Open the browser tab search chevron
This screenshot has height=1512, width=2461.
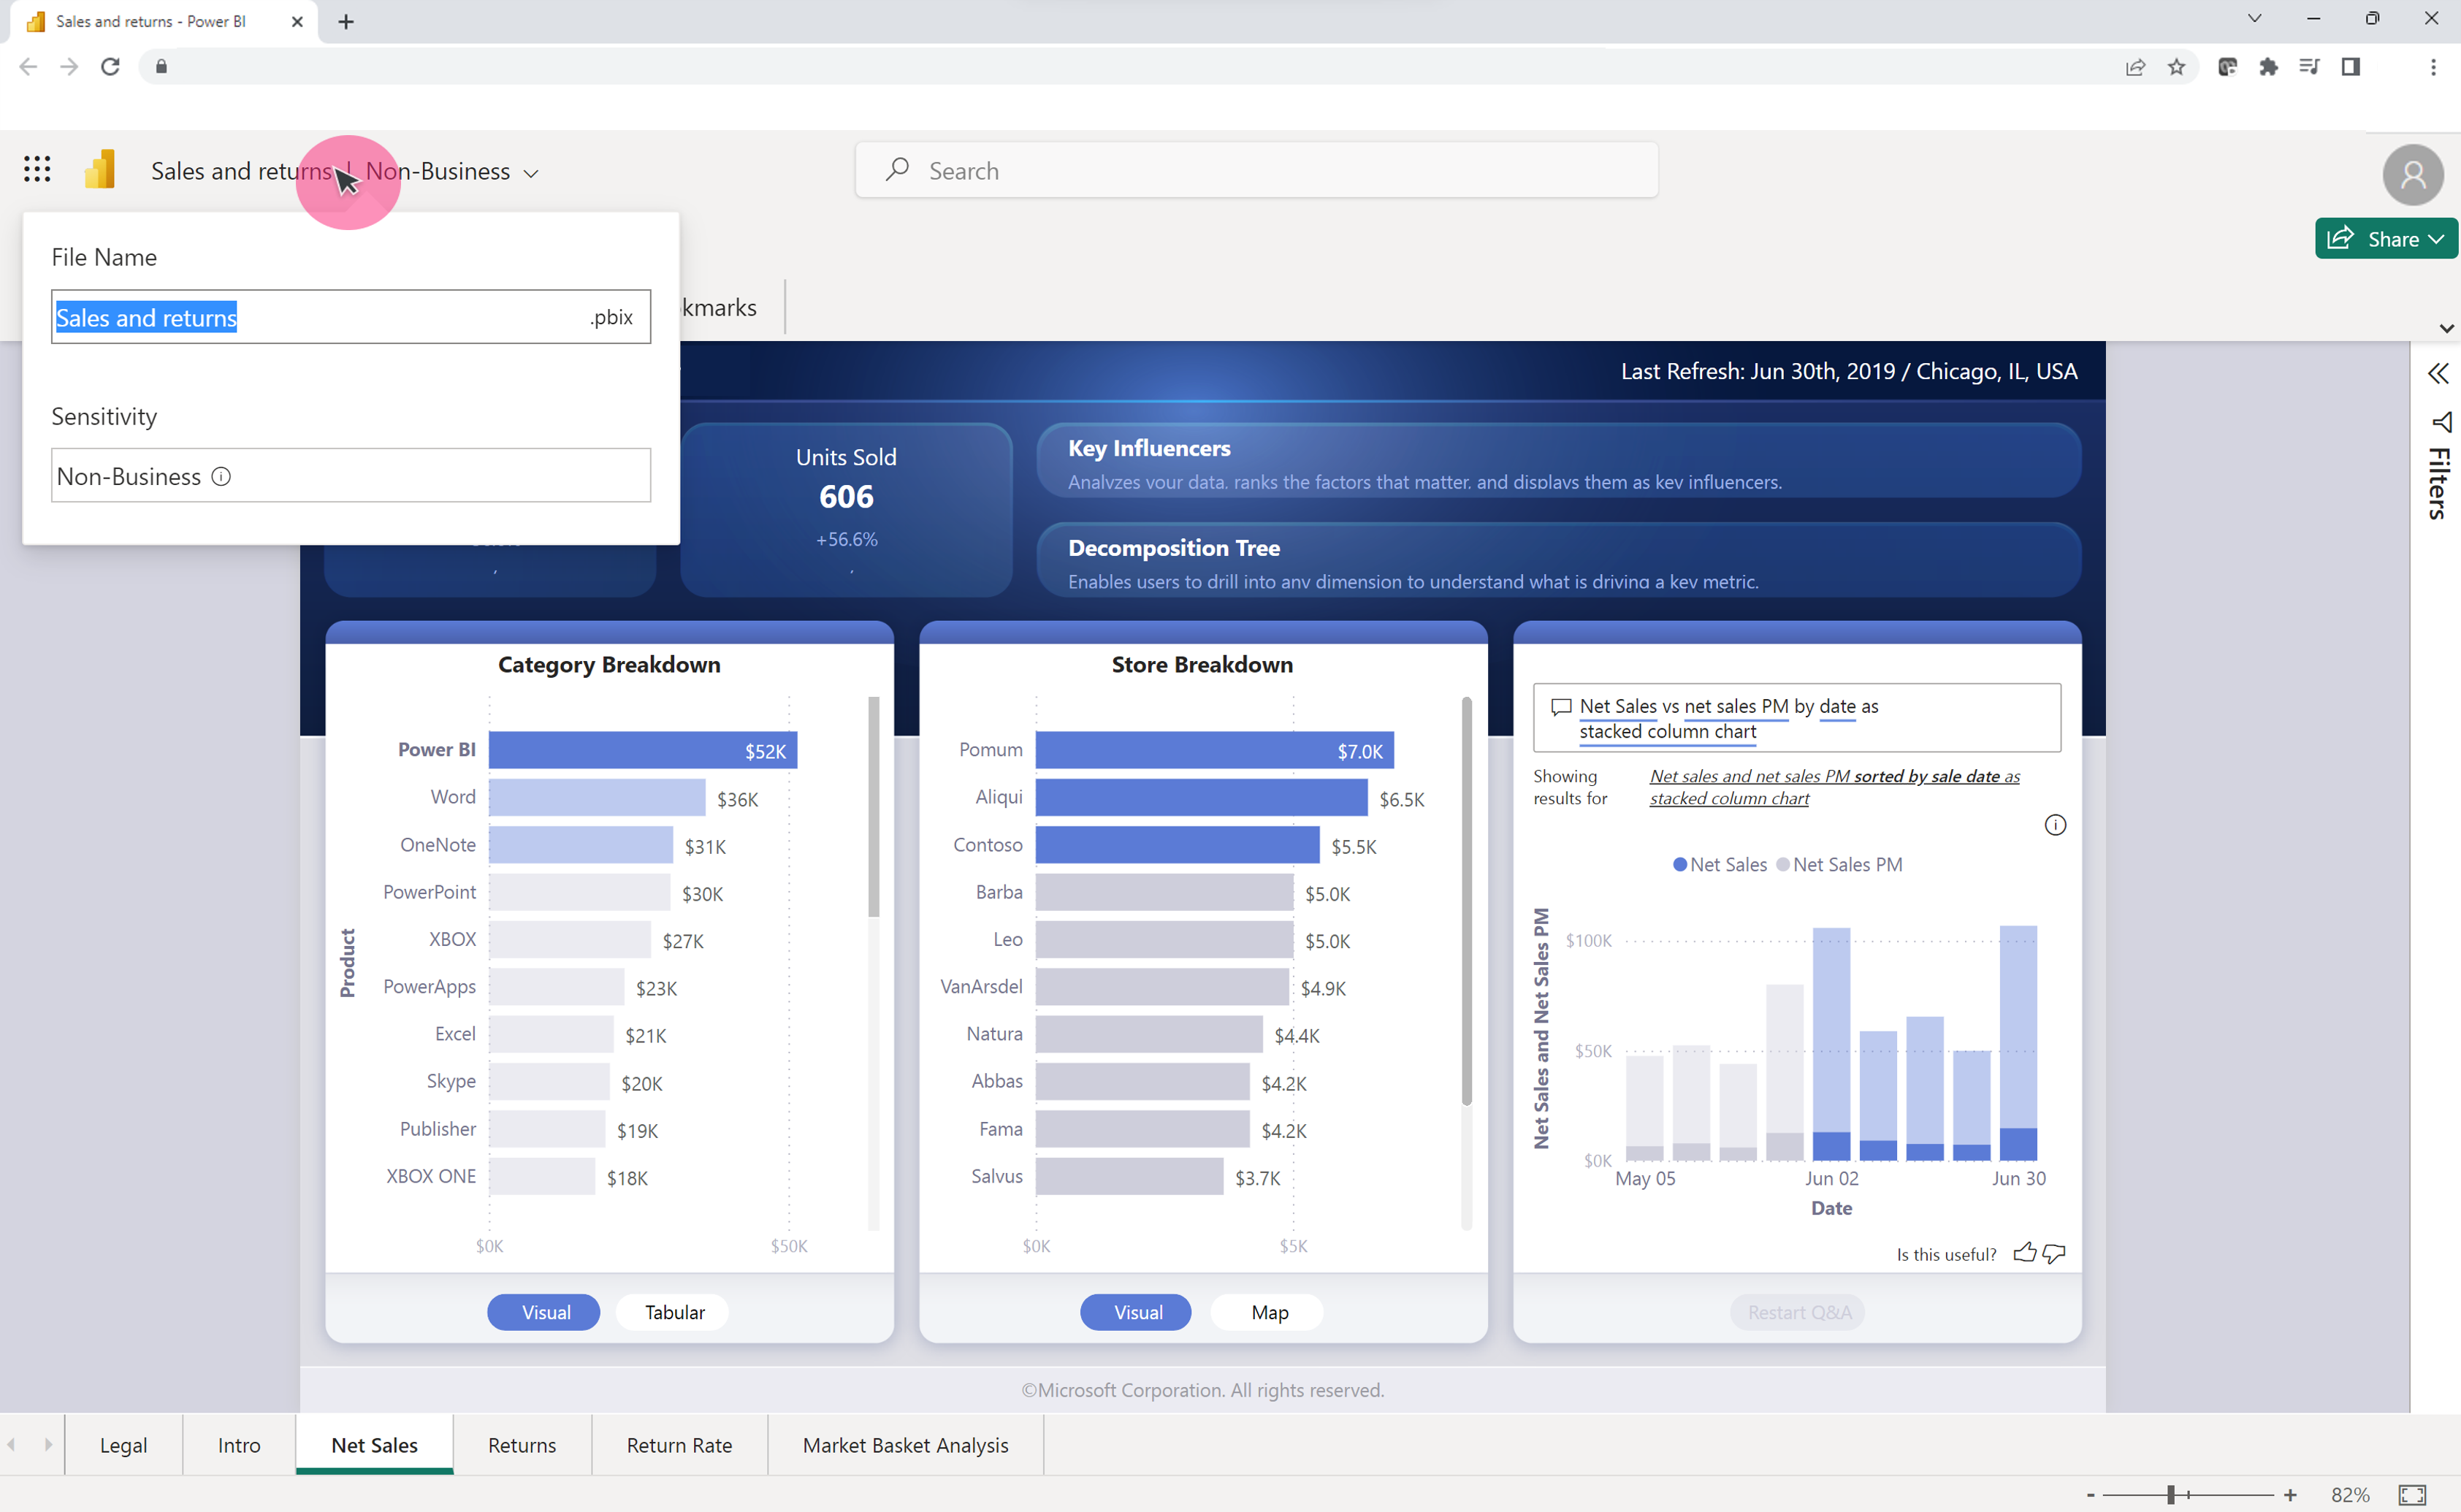pyautogui.click(x=2254, y=18)
